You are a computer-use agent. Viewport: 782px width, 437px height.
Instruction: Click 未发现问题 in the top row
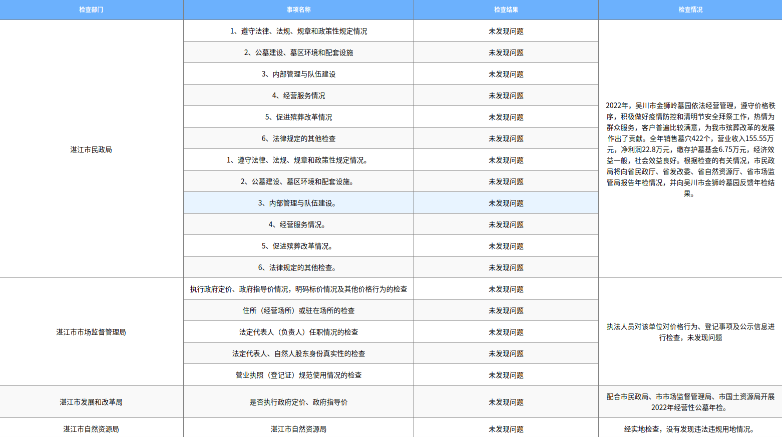pos(506,30)
